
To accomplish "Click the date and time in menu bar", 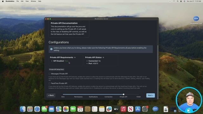I will (194, 1).
